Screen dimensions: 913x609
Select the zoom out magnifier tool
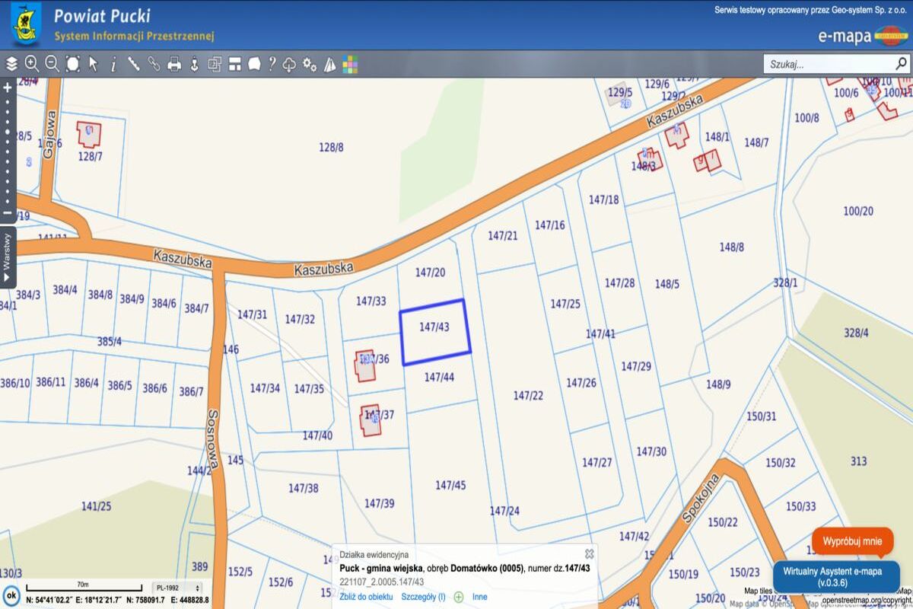point(52,64)
